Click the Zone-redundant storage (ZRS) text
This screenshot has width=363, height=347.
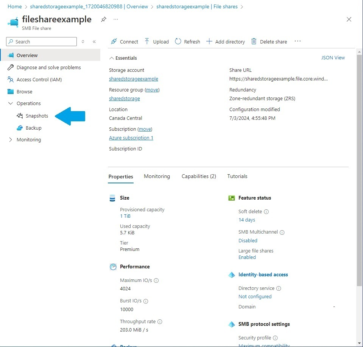tap(262, 99)
